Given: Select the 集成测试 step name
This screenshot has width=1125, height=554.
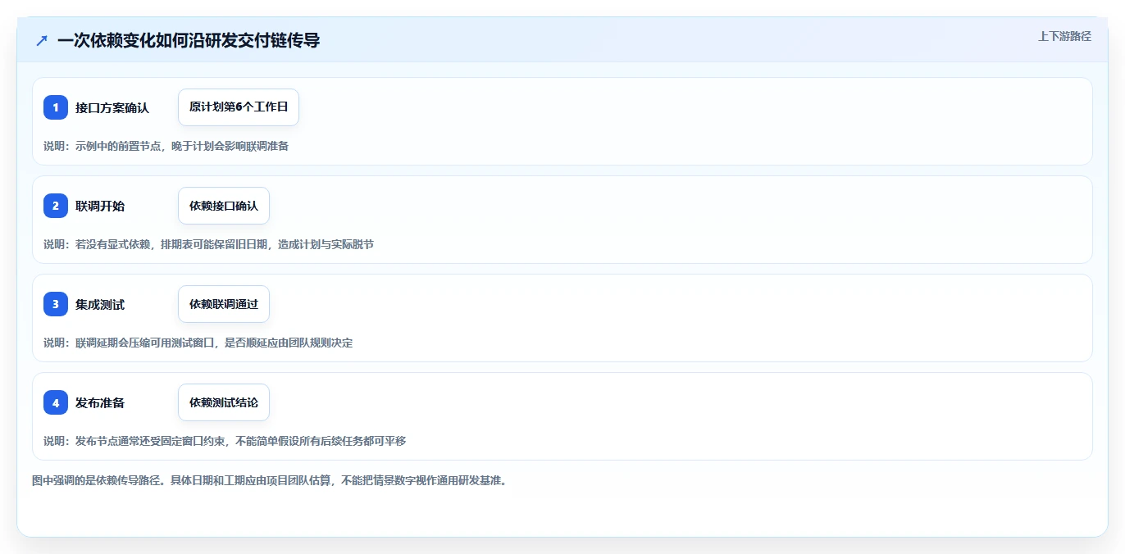Looking at the screenshot, I should (100, 304).
